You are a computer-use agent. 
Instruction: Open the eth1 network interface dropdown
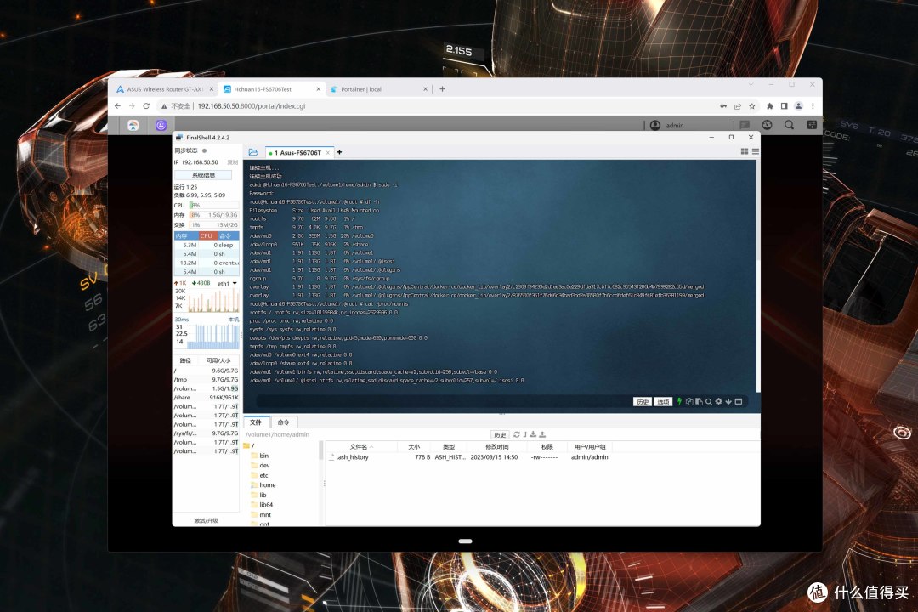235,283
